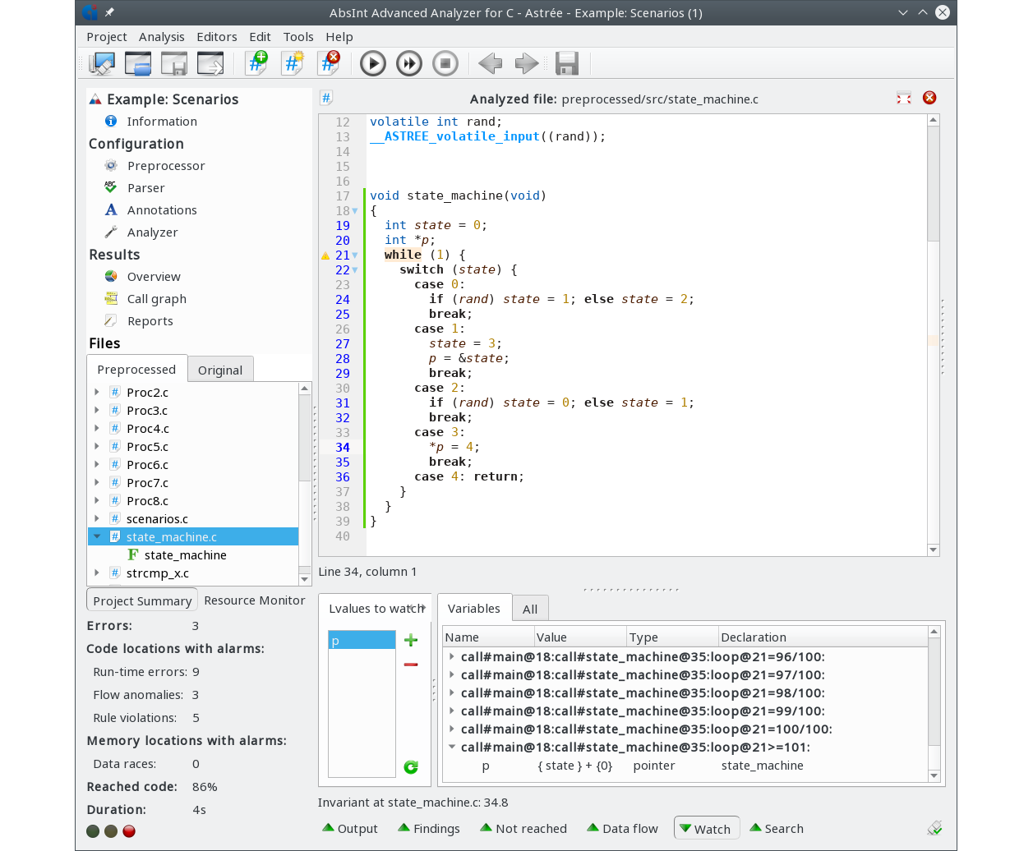Click the floppy disk save icon
Image resolution: width=1033 pixels, height=851 pixels.
coord(567,63)
